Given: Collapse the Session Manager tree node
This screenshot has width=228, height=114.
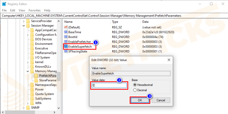Looking at the screenshot, I should pyautogui.click(x=24, y=26).
